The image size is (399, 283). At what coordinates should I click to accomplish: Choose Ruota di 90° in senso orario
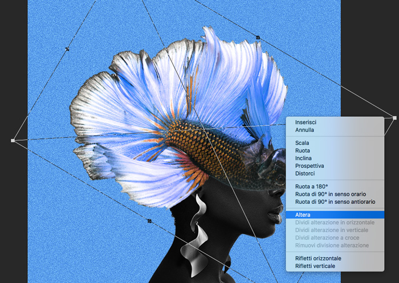coord(335,194)
